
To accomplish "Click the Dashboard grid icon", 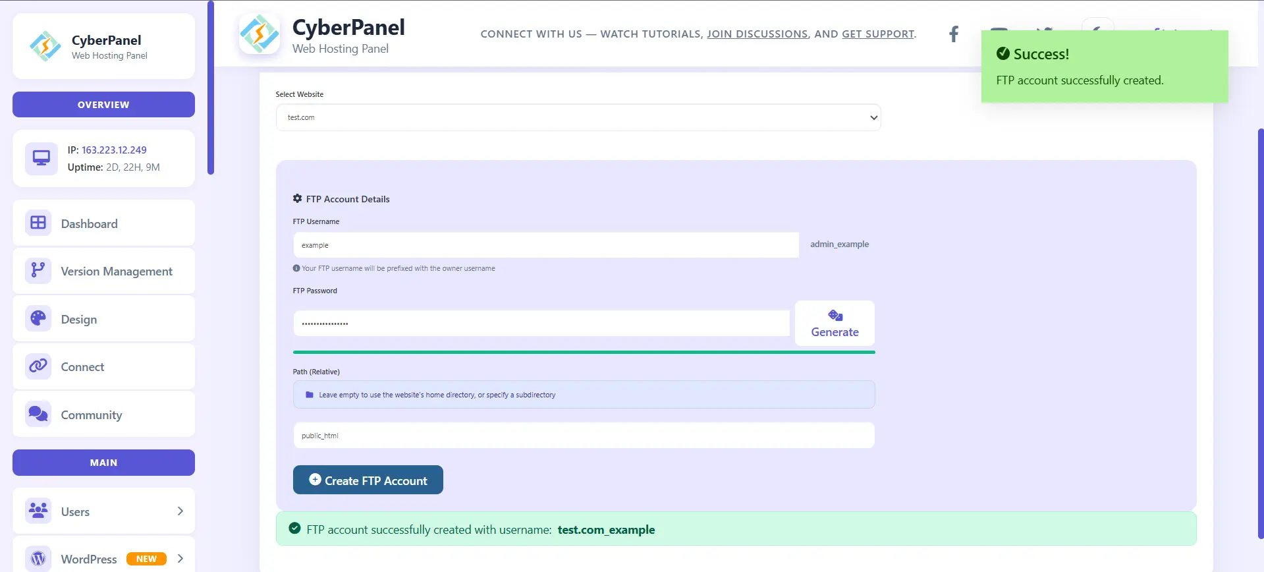I will point(38,223).
